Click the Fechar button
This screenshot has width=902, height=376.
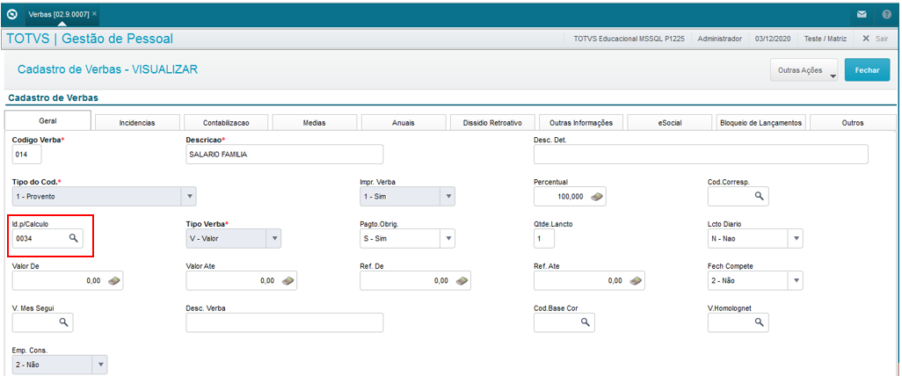point(867,70)
